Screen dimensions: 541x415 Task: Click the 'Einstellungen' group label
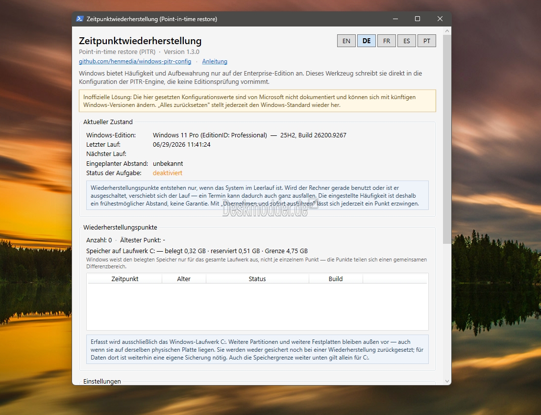tap(102, 381)
